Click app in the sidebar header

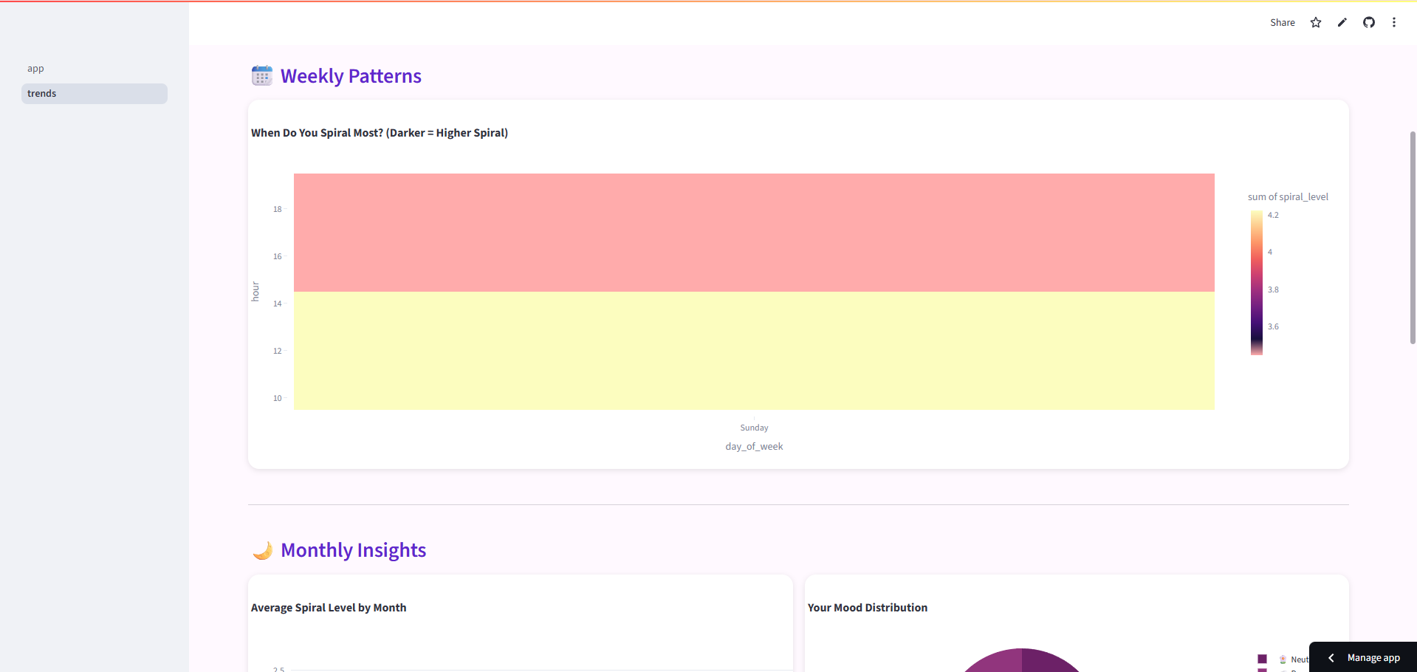pos(35,68)
